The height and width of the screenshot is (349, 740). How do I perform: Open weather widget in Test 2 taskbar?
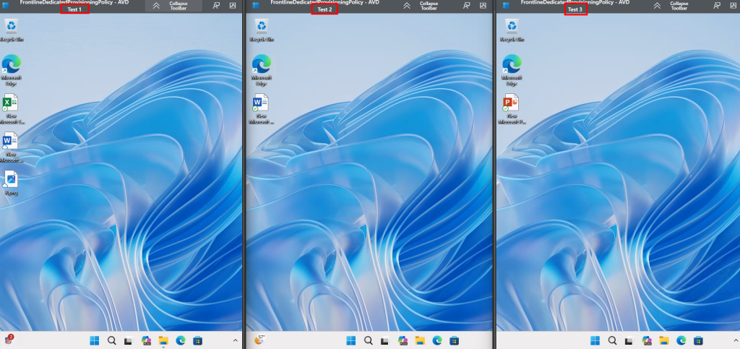[x=259, y=339]
